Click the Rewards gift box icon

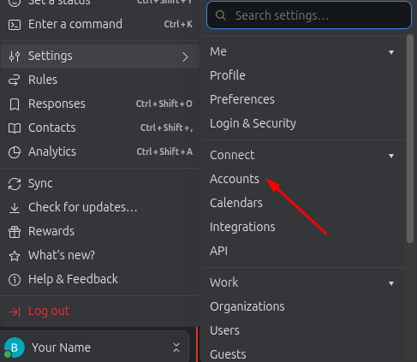tap(15, 232)
